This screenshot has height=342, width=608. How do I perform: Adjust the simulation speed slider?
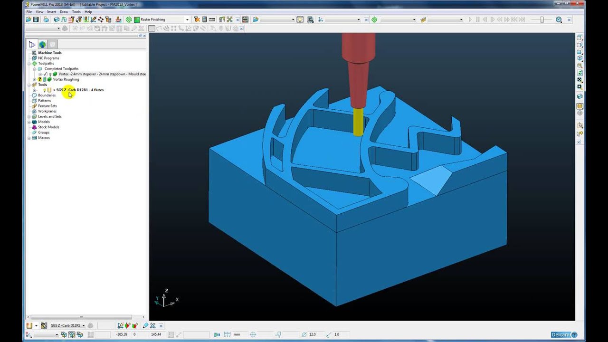tap(541, 19)
